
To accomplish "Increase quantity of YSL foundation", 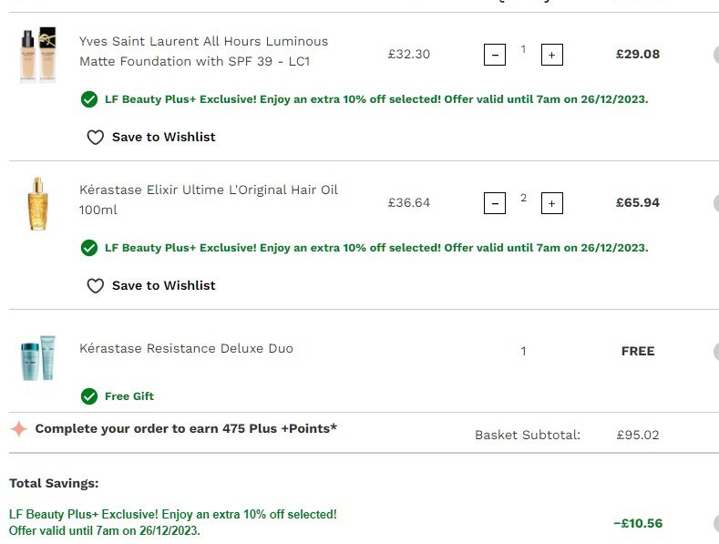I will tap(551, 55).
